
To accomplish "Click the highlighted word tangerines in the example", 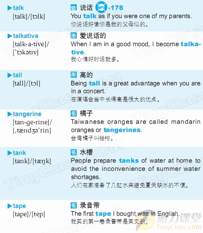I will (122, 130).
